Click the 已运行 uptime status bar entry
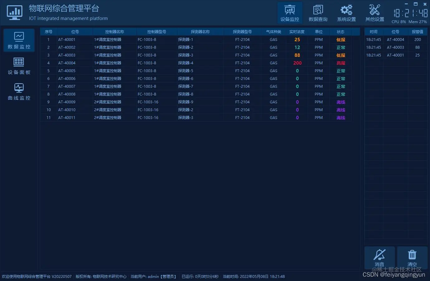Image resolution: width=430 pixels, height=281 pixels. click(200, 277)
